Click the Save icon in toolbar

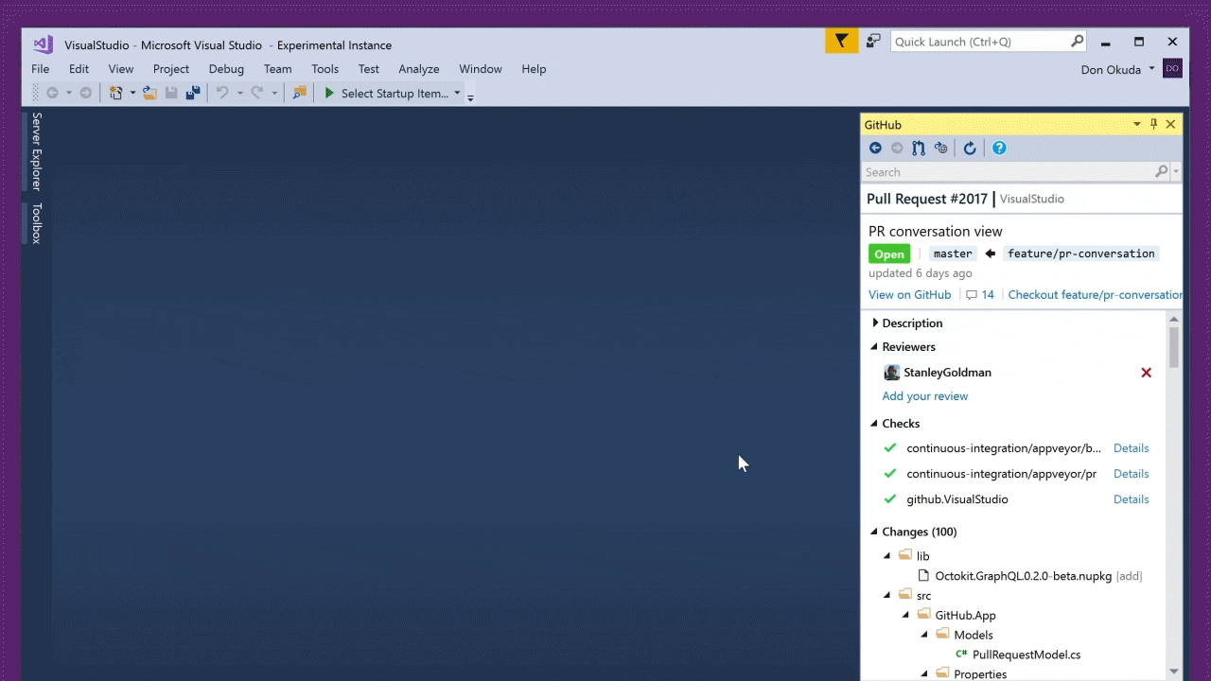pos(171,93)
